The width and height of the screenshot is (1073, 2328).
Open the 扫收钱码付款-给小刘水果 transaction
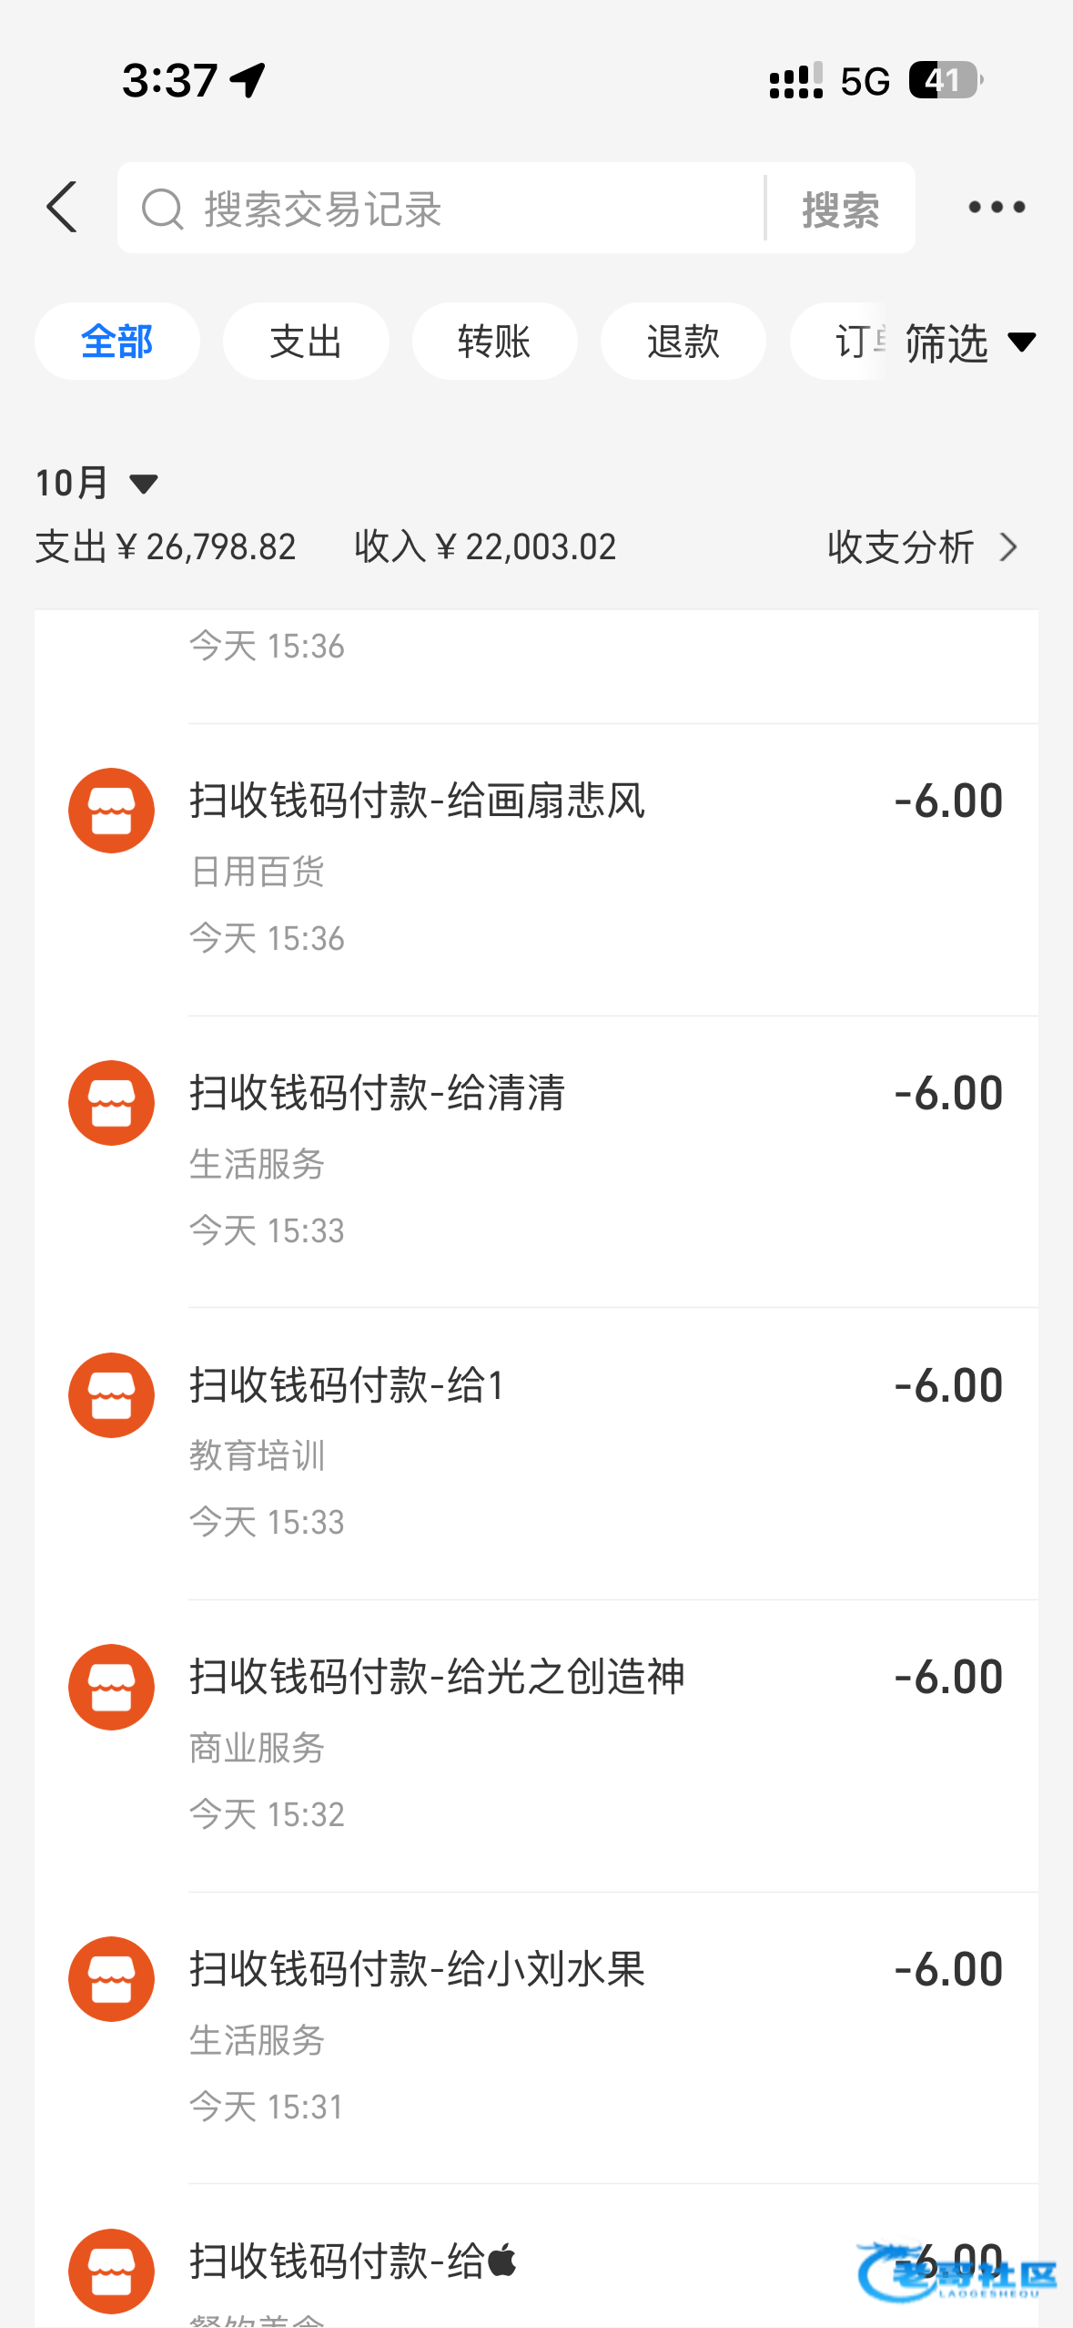[417, 1969]
